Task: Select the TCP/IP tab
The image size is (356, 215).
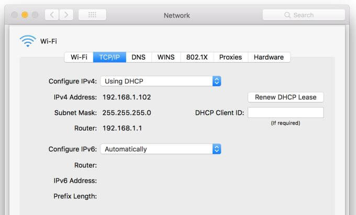Action: coord(109,57)
